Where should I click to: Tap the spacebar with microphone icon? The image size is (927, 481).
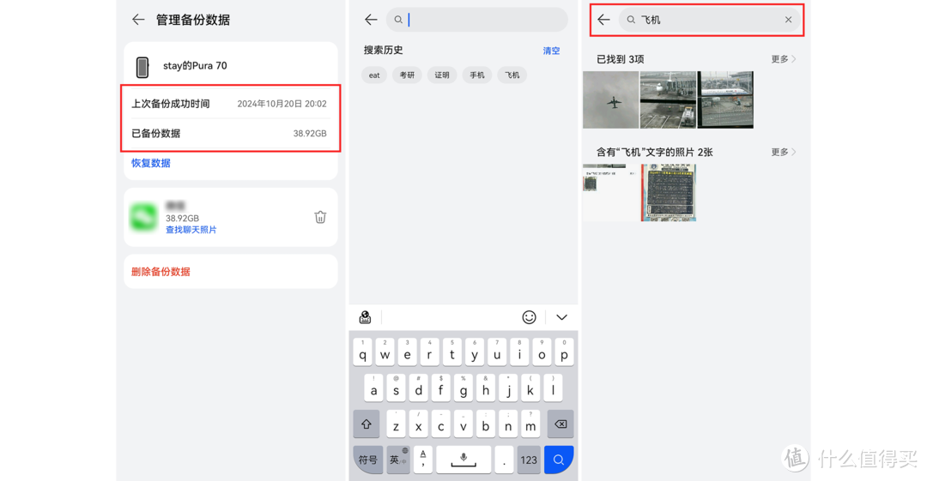[463, 460]
